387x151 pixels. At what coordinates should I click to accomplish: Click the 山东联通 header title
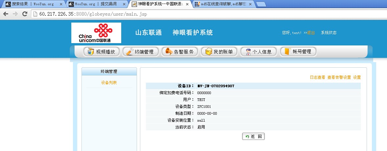click(148, 33)
